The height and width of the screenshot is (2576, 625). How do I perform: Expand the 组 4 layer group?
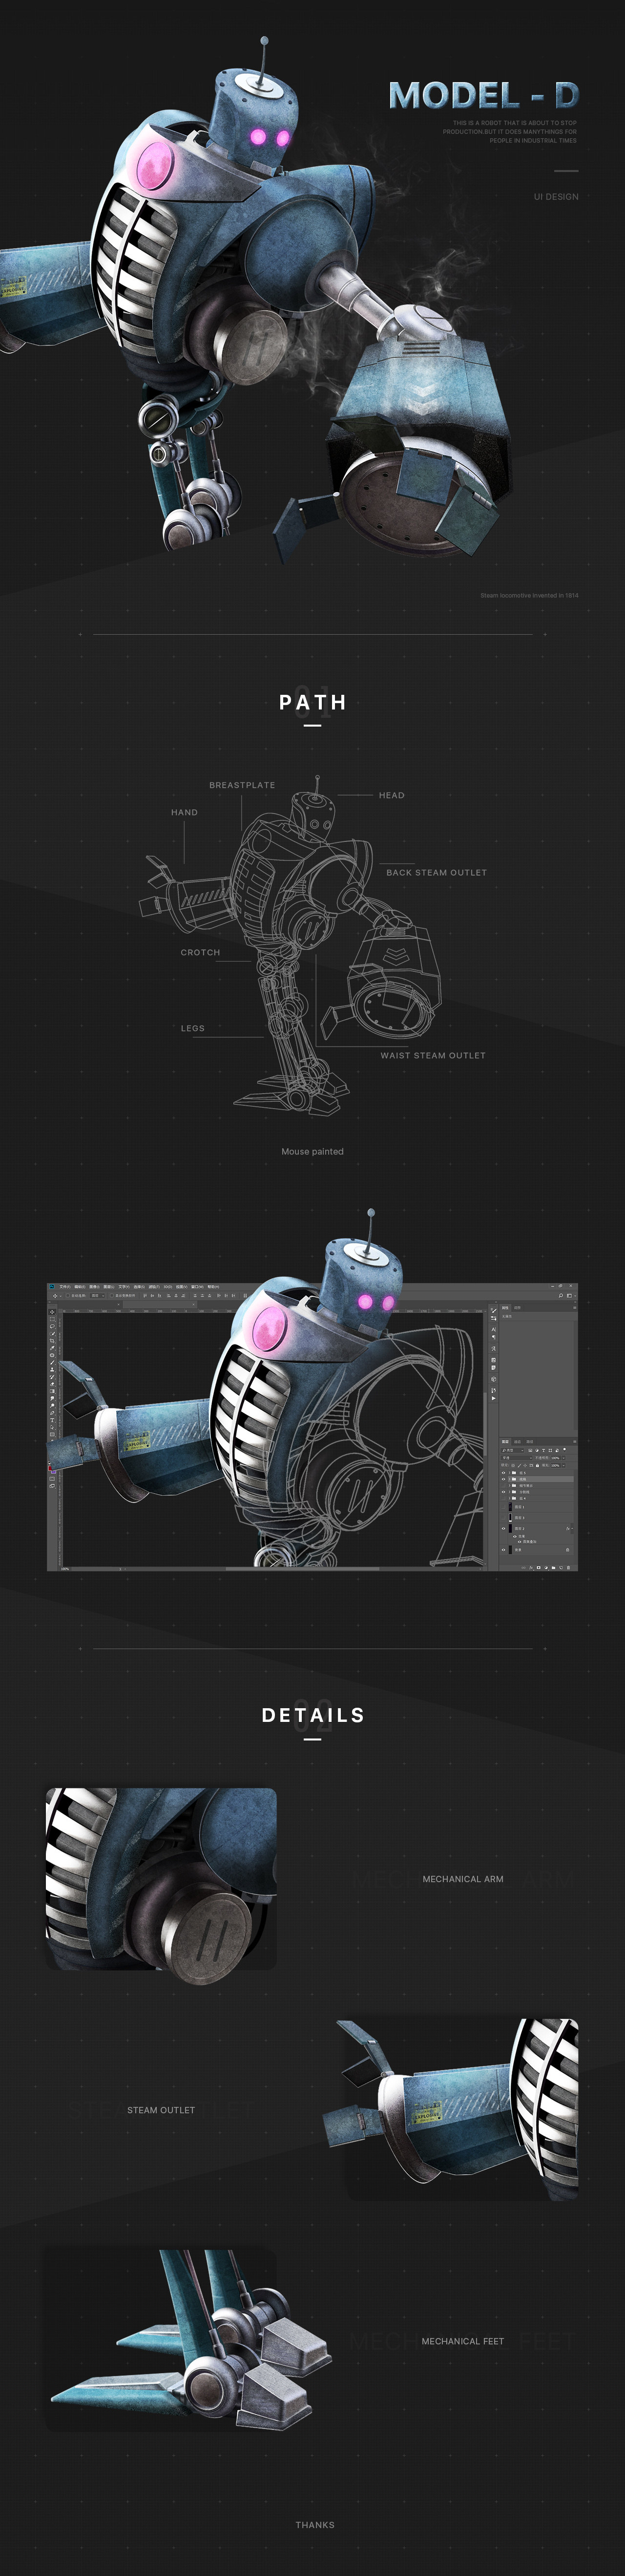pos(510,1499)
